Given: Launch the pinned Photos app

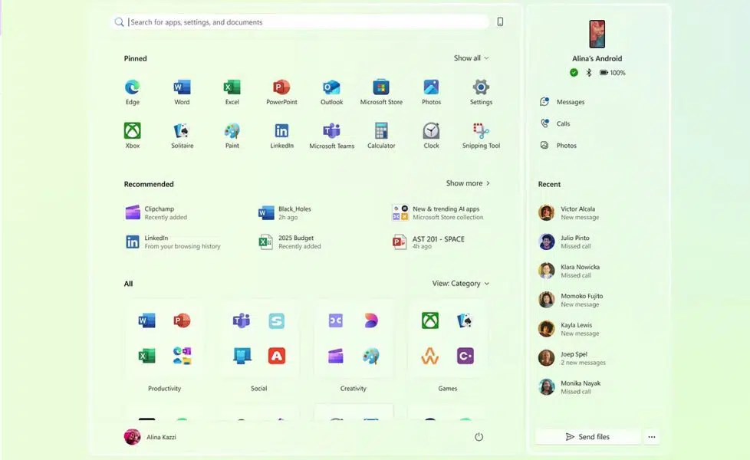Looking at the screenshot, I should (x=431, y=92).
